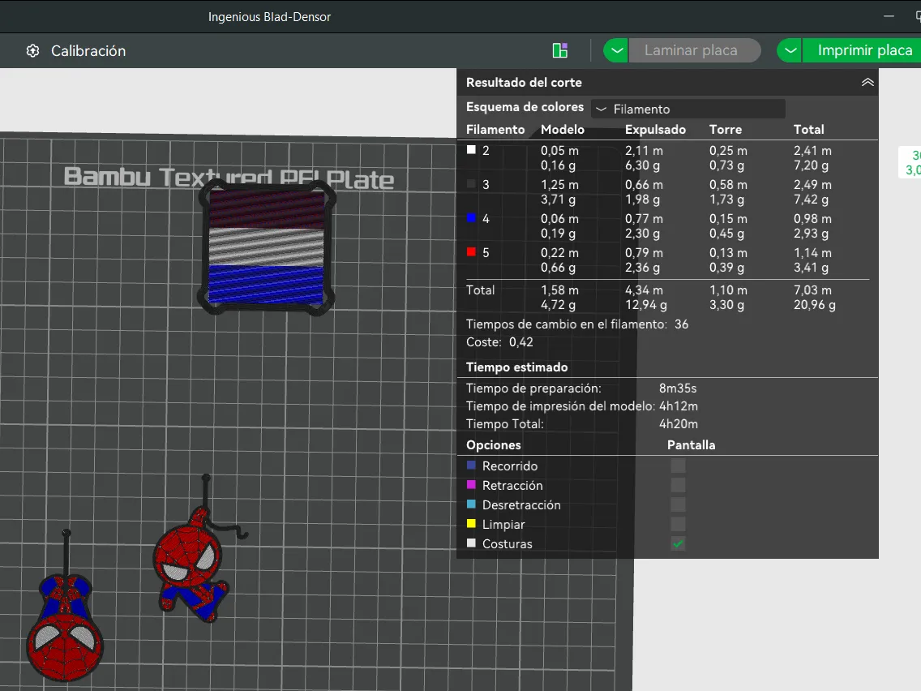Click the Filamento column header
921x691 pixels.
coord(495,129)
